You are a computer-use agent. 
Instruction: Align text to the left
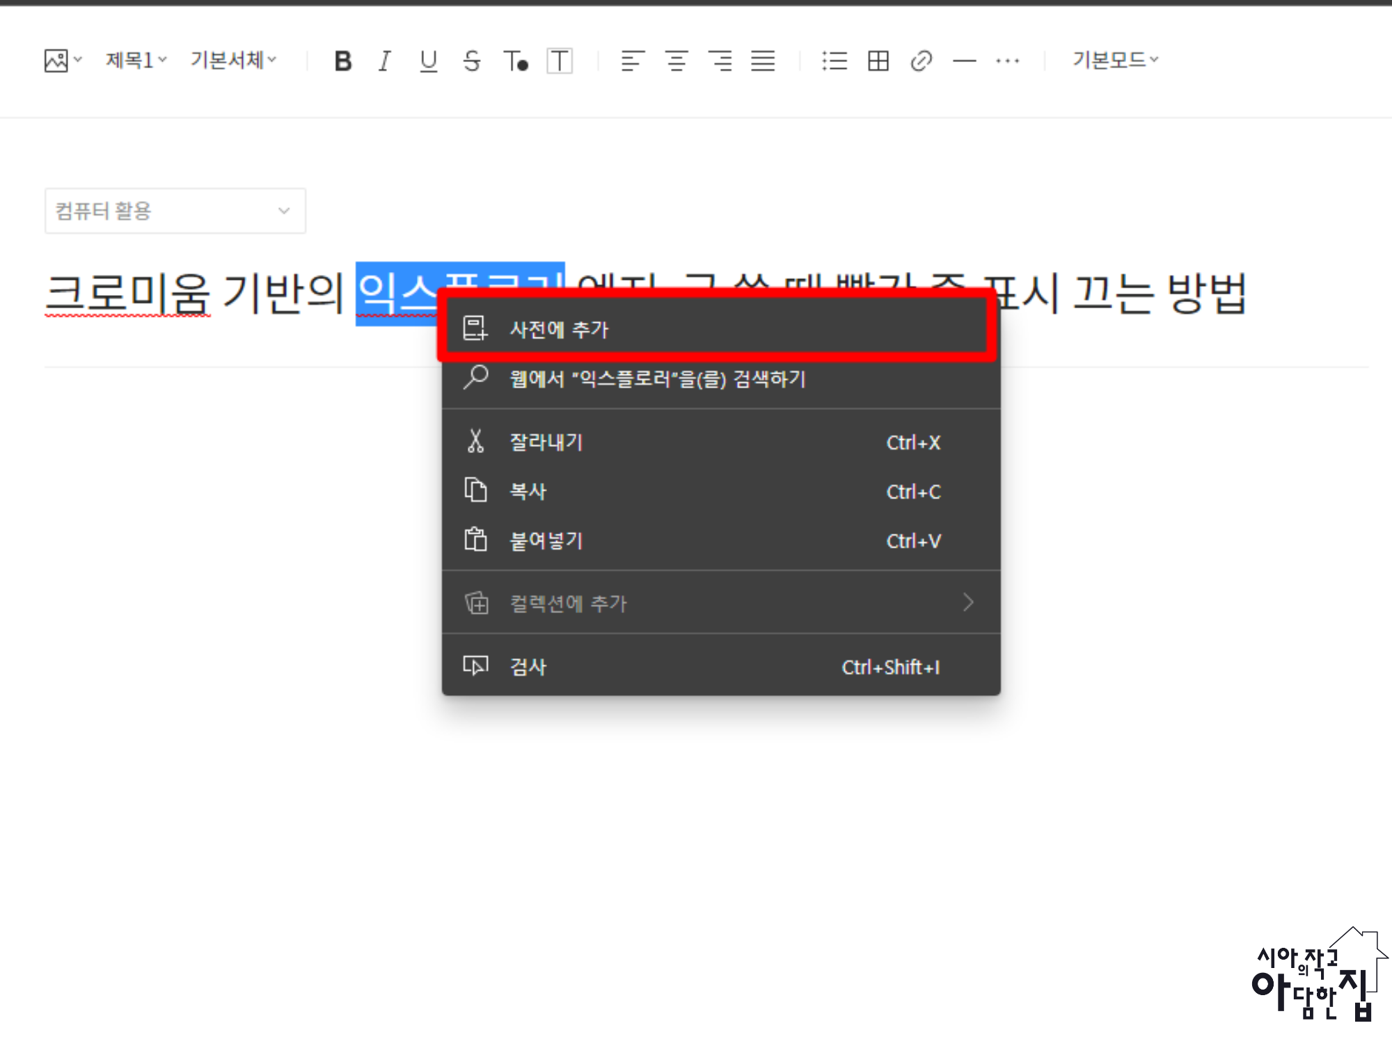click(632, 61)
